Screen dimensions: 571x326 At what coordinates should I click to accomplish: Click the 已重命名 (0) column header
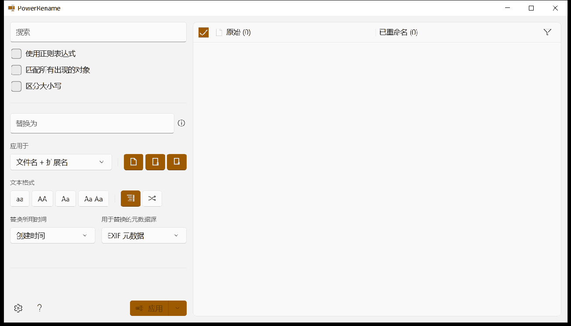point(398,32)
